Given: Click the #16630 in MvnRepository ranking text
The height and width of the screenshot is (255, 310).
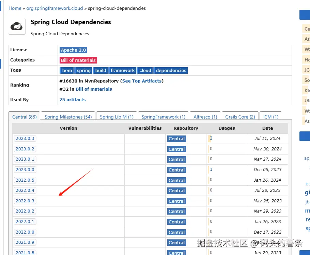Looking at the screenshot, I should 89,81.
